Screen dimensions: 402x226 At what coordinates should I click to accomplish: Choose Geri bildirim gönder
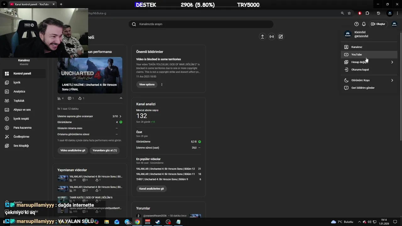click(369, 88)
